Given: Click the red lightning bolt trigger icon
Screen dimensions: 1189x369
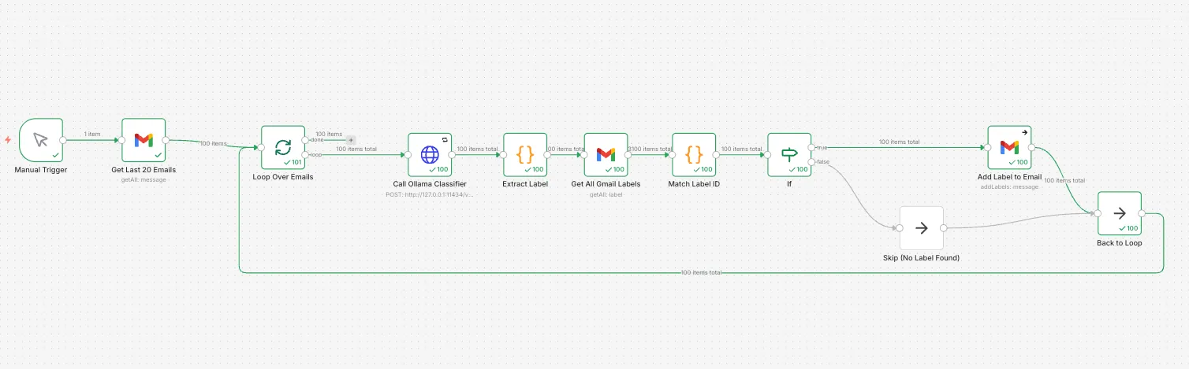Looking at the screenshot, I should coord(8,140).
